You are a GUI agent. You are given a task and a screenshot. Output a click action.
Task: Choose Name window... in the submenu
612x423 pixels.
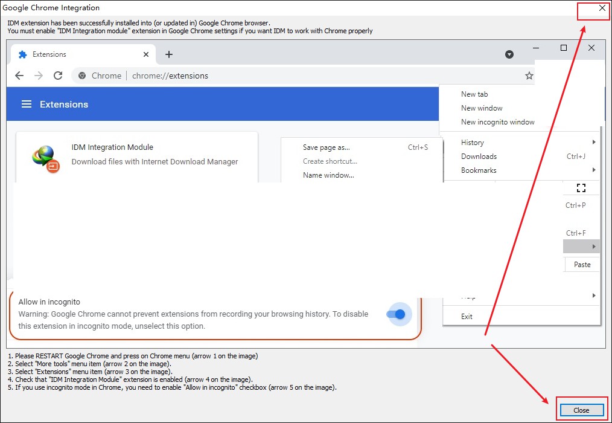click(328, 175)
